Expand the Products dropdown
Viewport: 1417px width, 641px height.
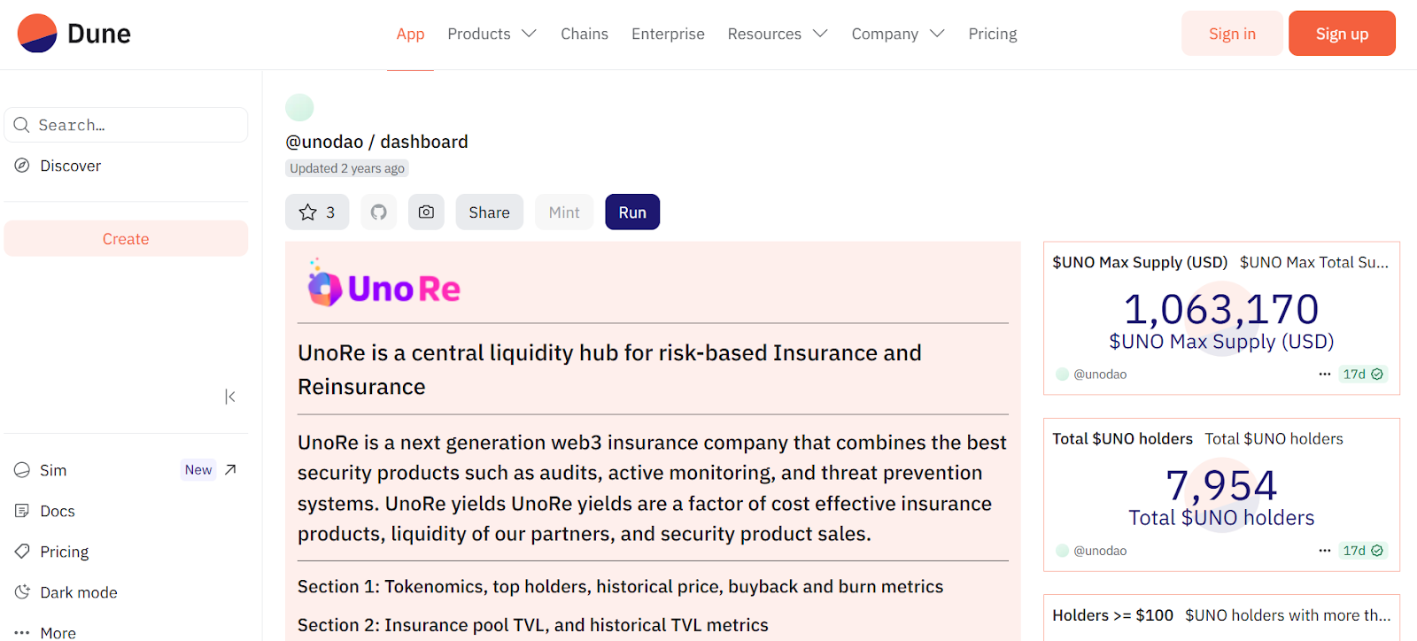(x=492, y=34)
